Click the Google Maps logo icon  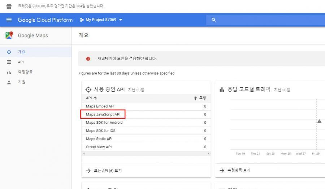tap(9, 35)
